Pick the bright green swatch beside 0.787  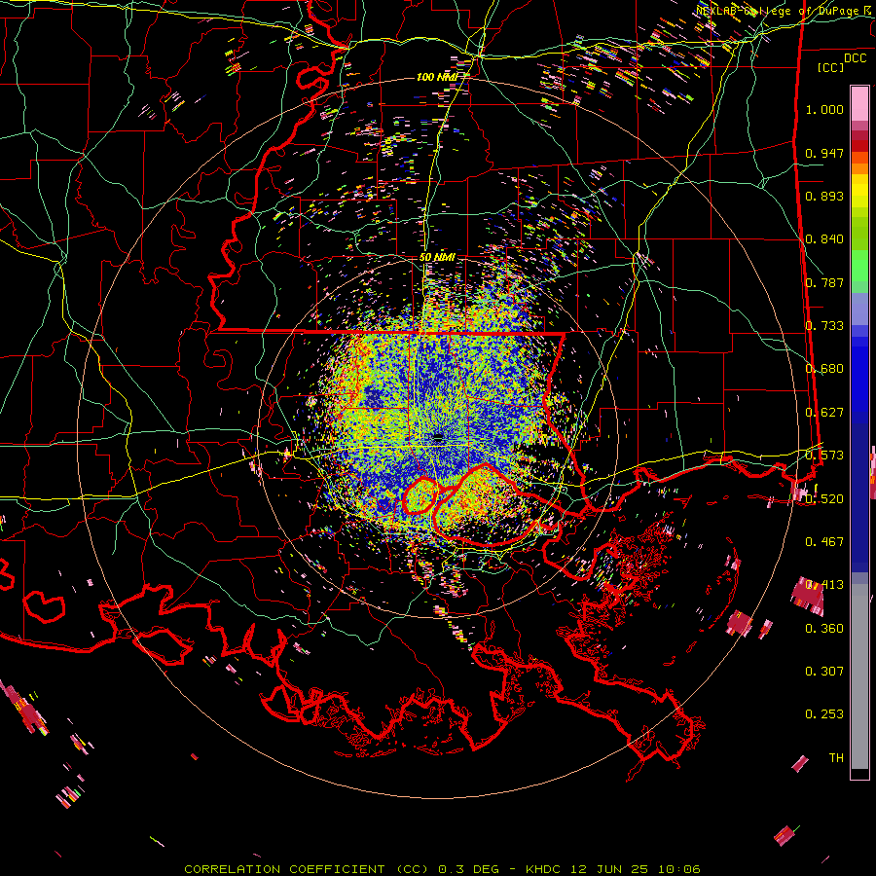[x=859, y=271]
